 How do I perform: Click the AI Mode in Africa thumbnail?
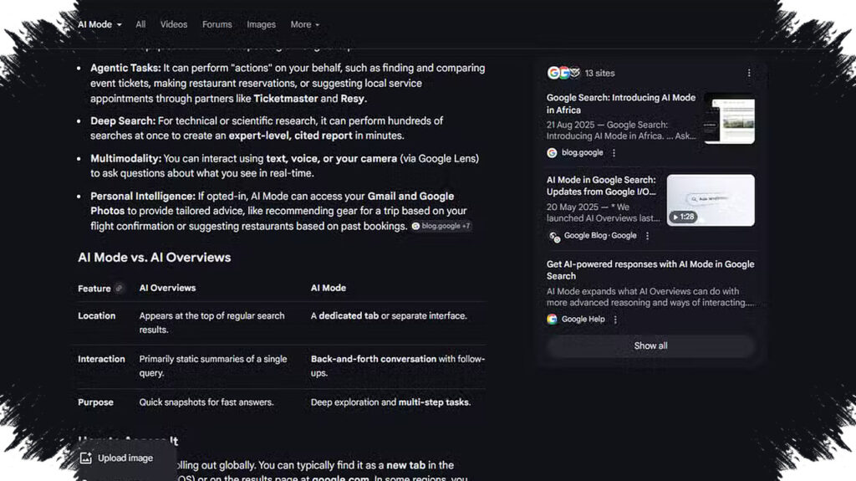730,119
